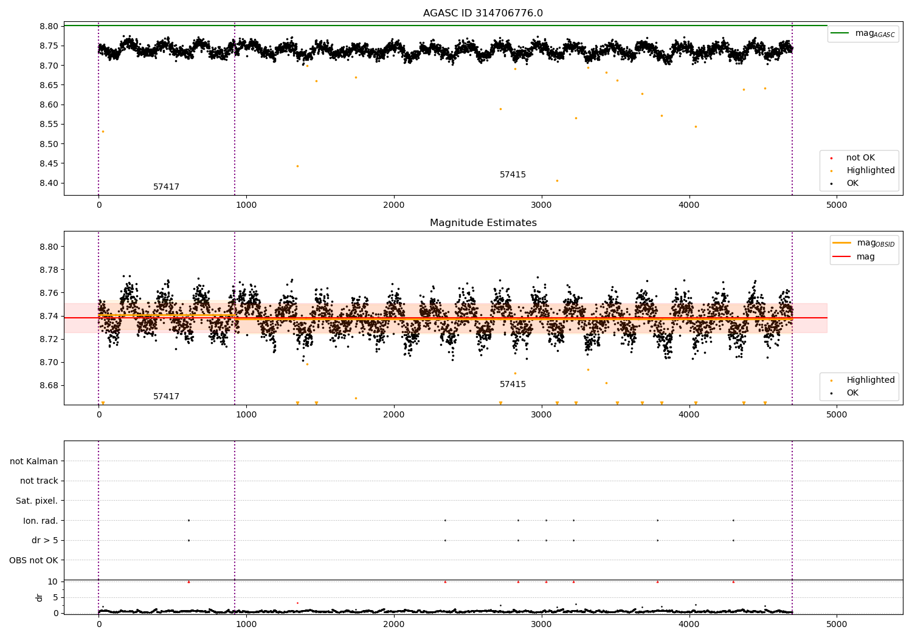Click the 'Magnitude Estimates' plot title
Viewport: 912px width, 638px height.
483,223
